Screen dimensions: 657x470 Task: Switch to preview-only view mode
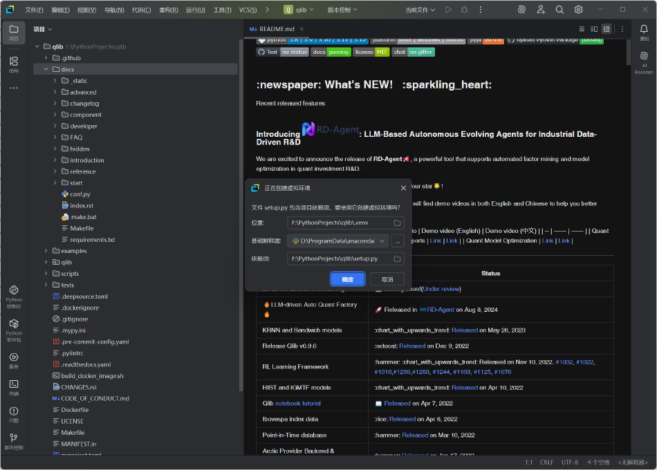click(x=607, y=29)
